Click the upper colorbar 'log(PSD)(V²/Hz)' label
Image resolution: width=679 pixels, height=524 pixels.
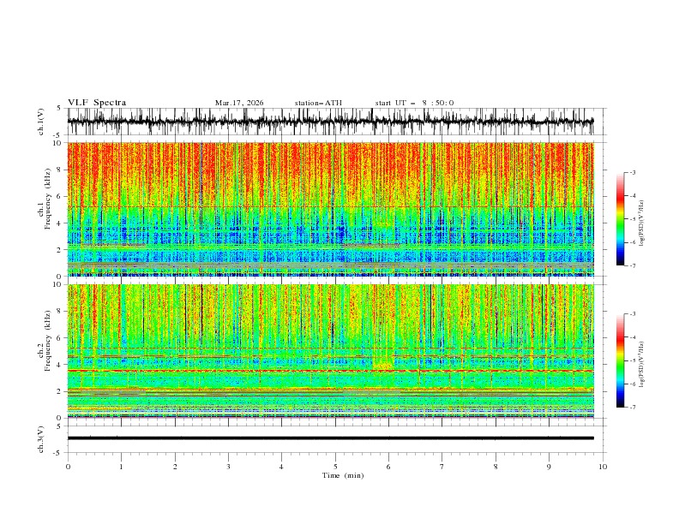coord(641,223)
